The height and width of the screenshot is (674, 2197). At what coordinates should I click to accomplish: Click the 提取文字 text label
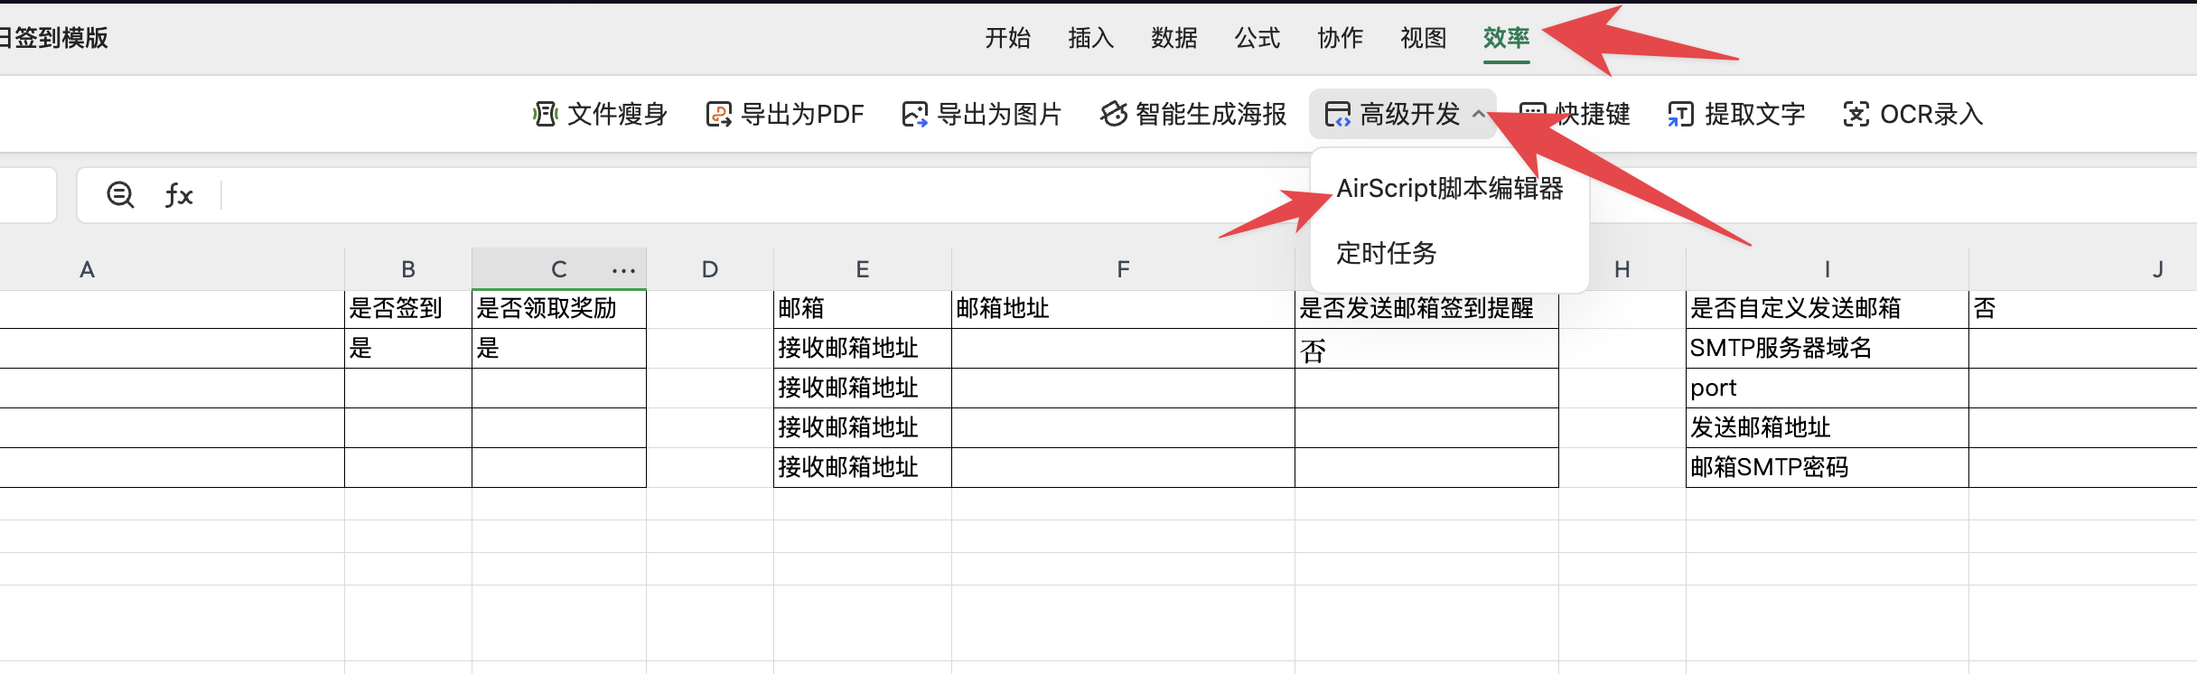1754,115
